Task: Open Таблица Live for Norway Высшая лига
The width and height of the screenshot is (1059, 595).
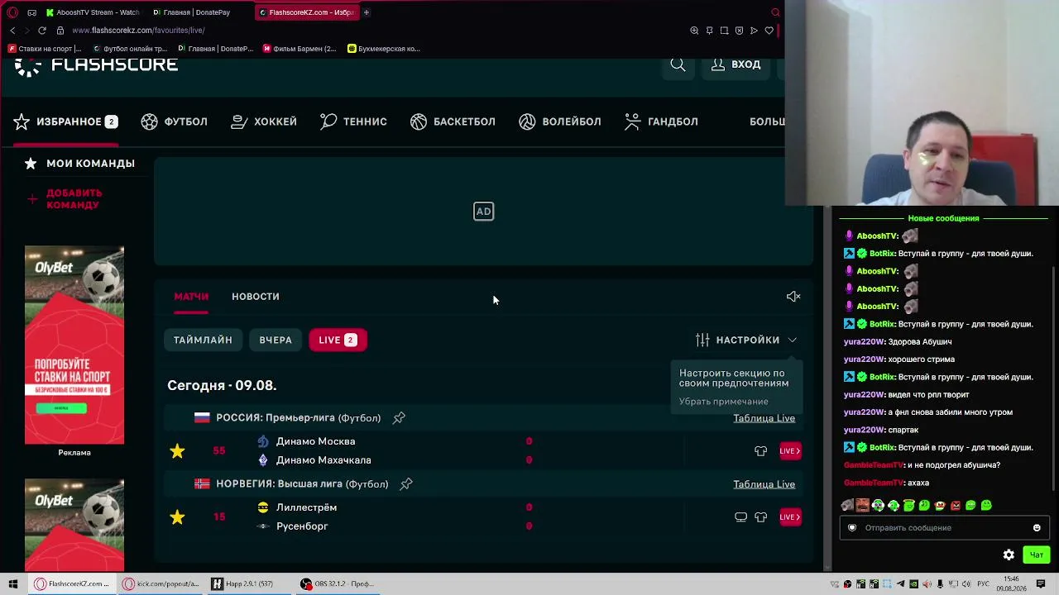Action: (x=764, y=484)
